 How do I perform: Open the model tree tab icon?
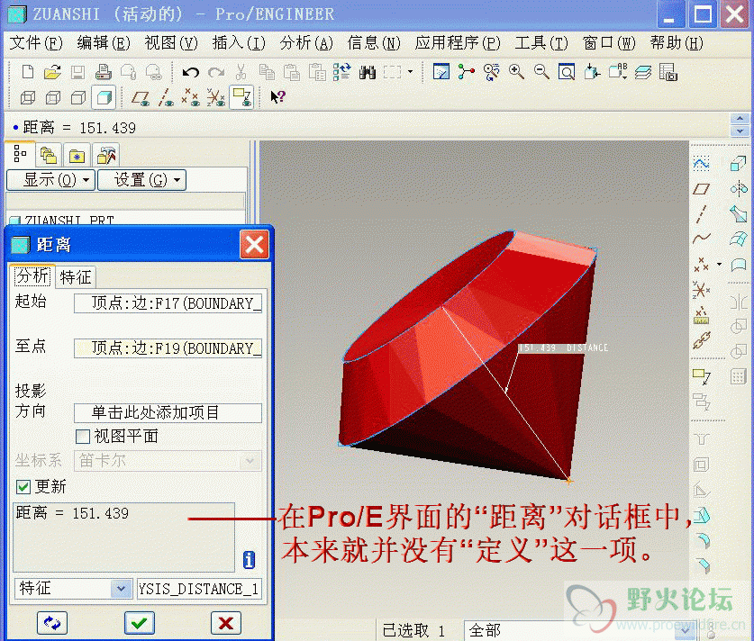click(20, 155)
